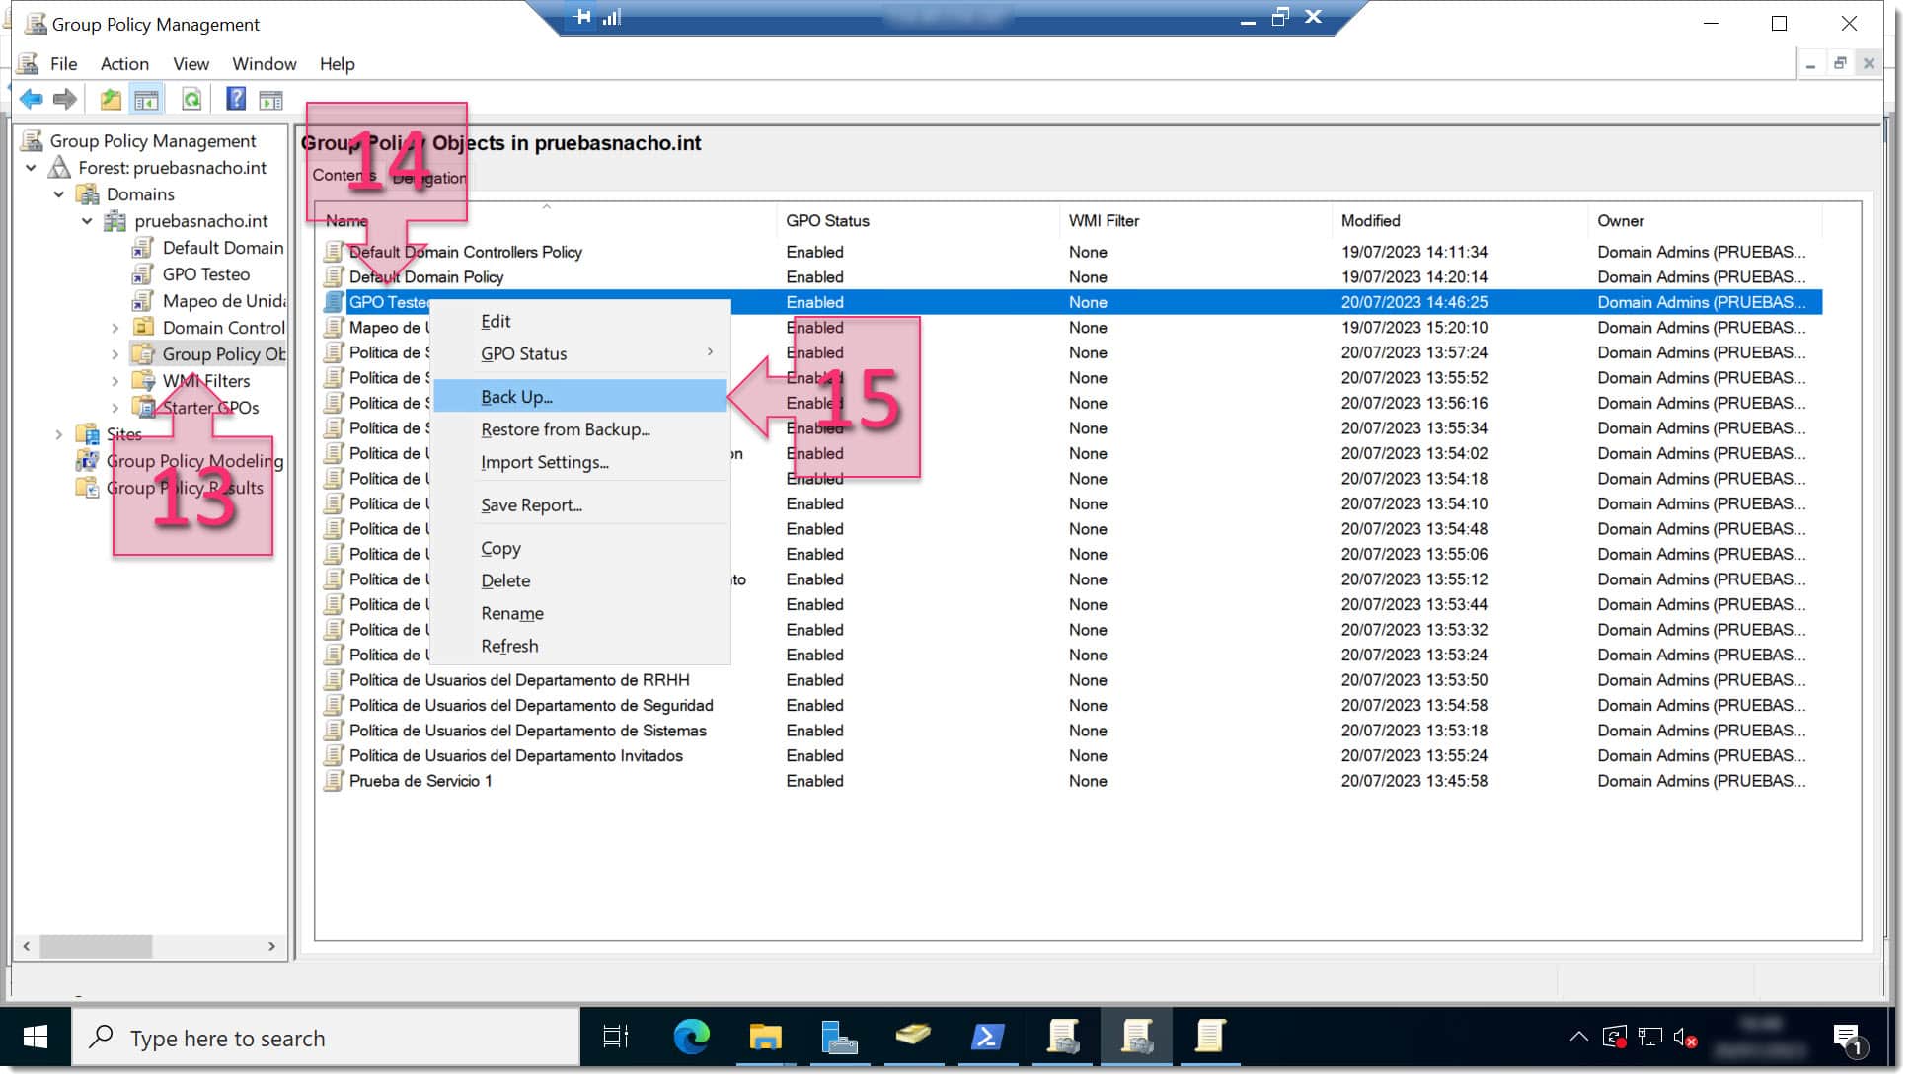1910x1081 pixels.
Task: Select the Prueba de Servicio 1 row
Action: pyautogui.click(x=1071, y=781)
